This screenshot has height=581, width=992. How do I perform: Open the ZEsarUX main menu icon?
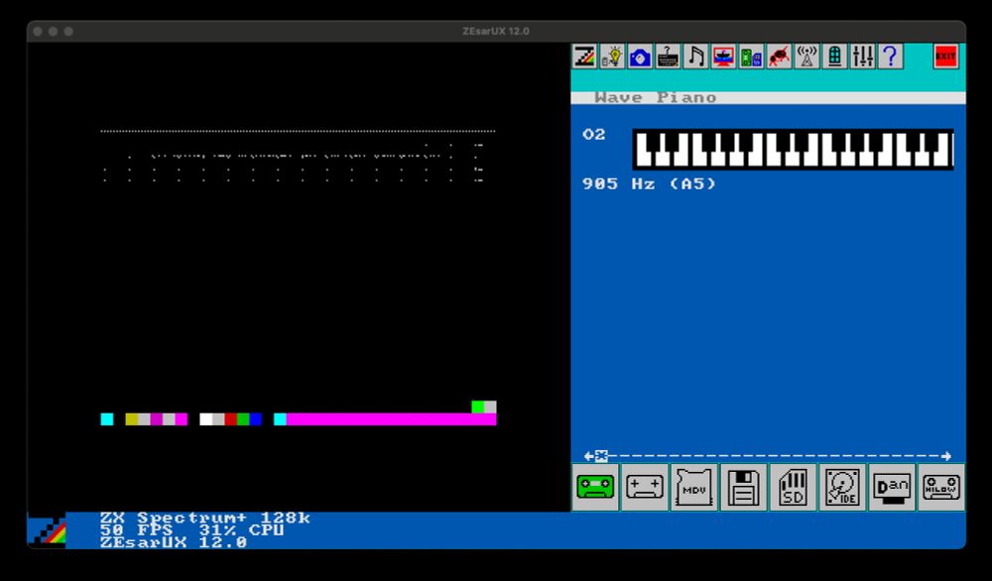[584, 57]
